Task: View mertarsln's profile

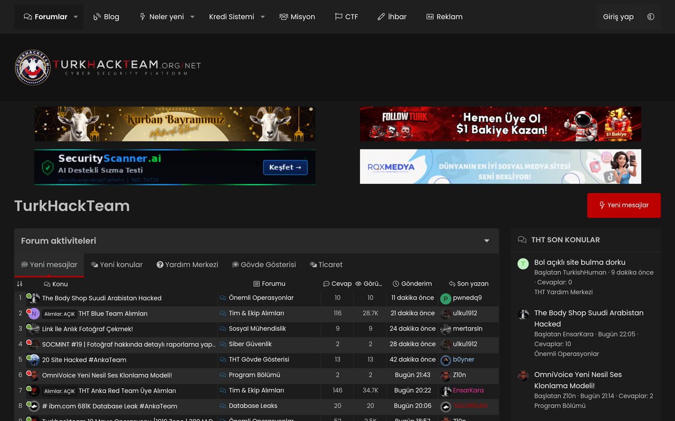Action: pyautogui.click(x=468, y=329)
